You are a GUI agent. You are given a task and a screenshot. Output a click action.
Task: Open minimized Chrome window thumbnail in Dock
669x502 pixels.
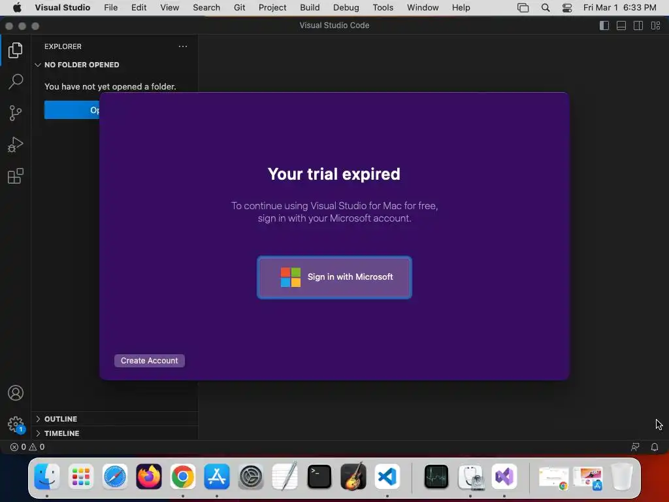pyautogui.click(x=553, y=478)
